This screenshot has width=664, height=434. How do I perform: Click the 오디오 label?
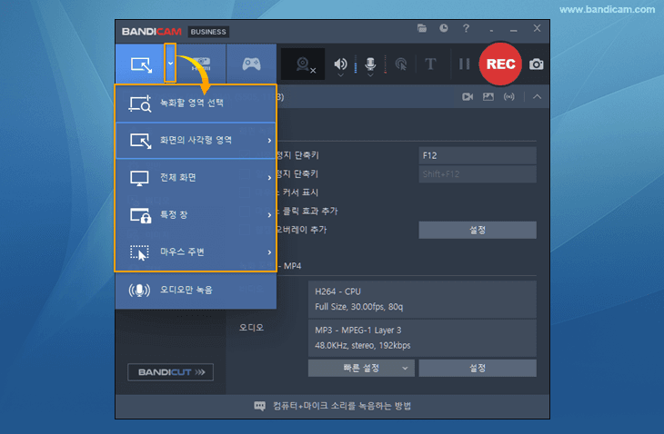tap(251, 328)
